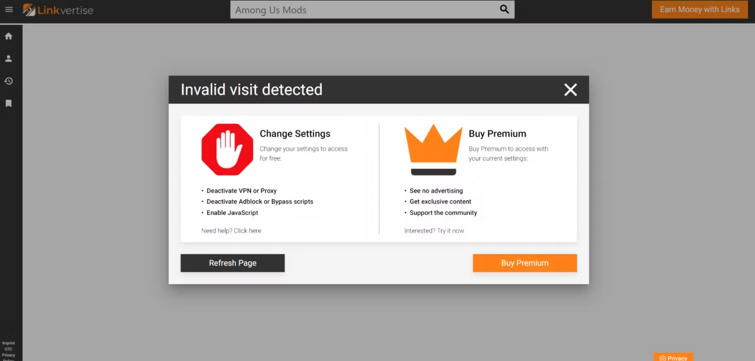Open the GTC link in sidebar
The height and width of the screenshot is (361, 755).
(x=8, y=349)
